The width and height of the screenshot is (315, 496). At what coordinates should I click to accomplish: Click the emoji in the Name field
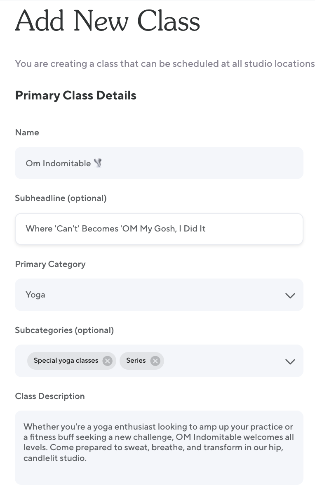[98, 163]
